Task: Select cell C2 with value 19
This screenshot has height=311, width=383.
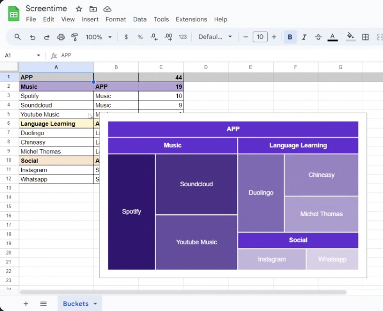Action: (161, 86)
